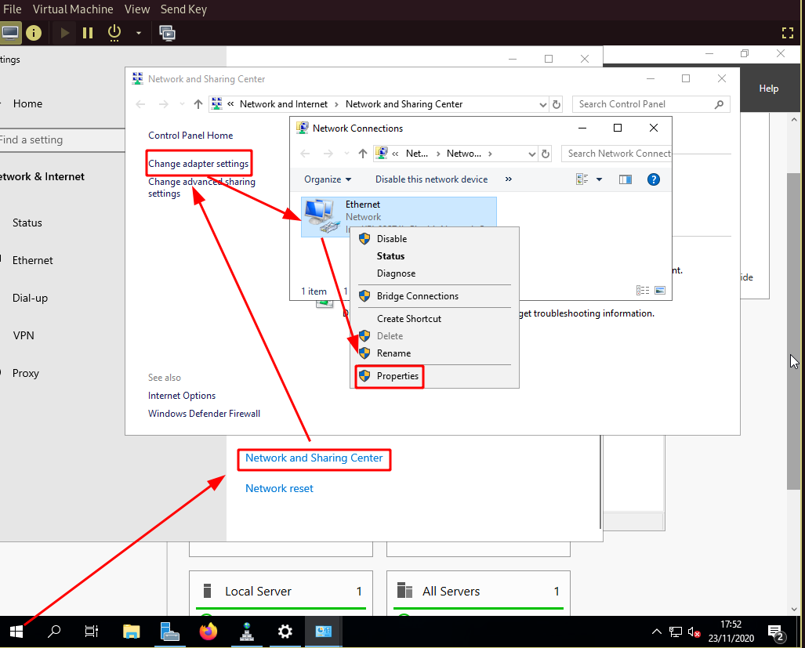Image resolution: width=805 pixels, height=648 pixels.
Task: Click Network and Internet breadcrumb
Action: pyautogui.click(x=284, y=104)
